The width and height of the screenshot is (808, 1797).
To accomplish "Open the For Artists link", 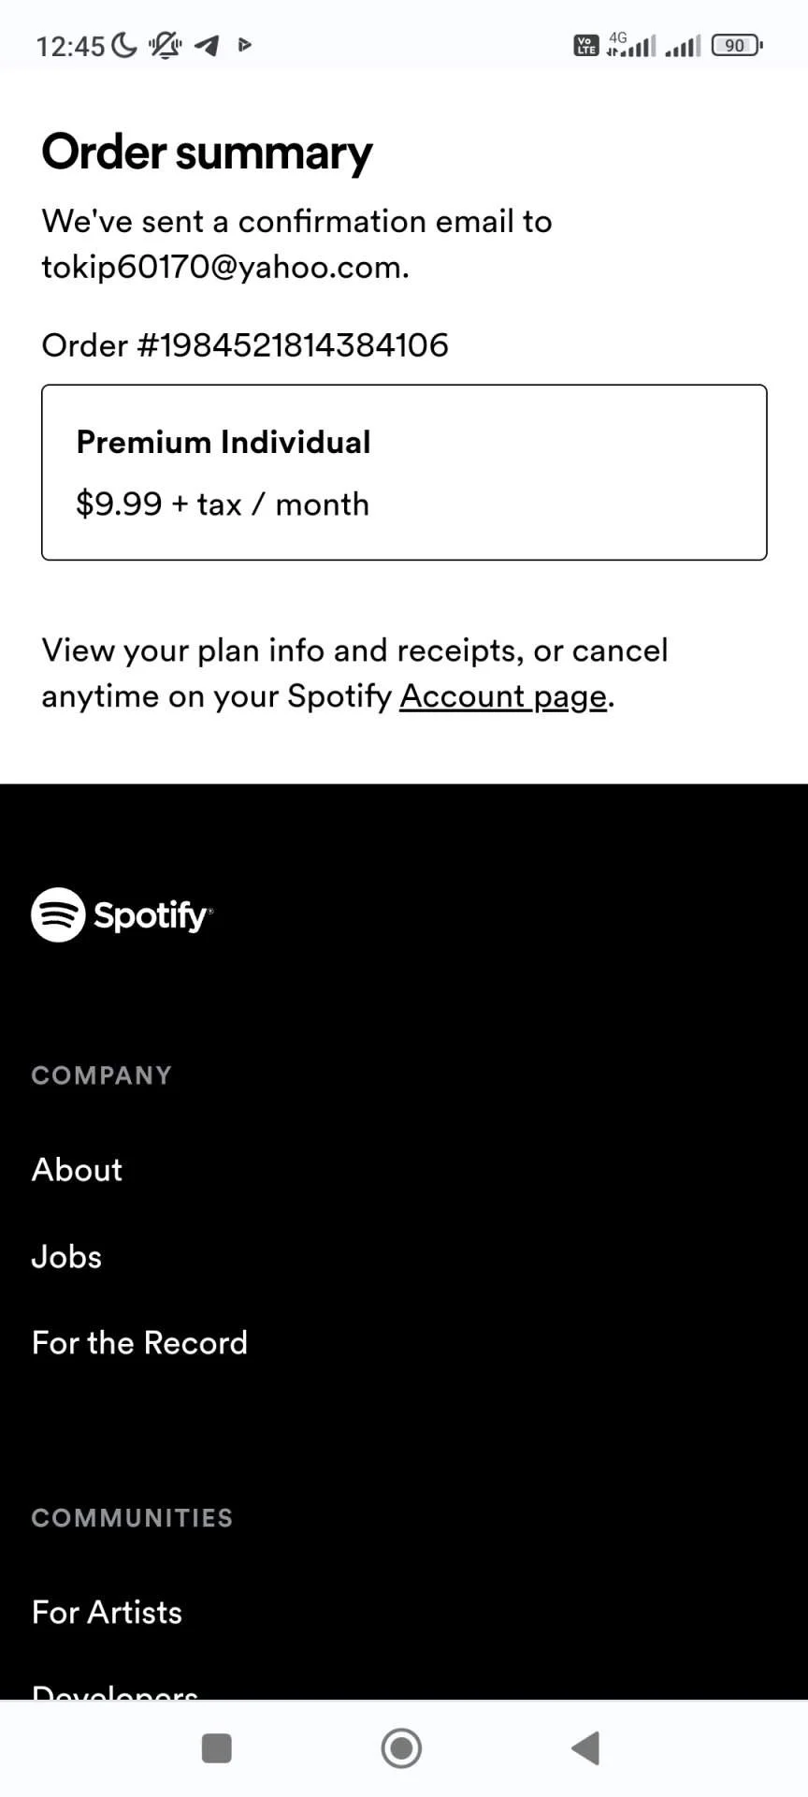I will point(107,1612).
